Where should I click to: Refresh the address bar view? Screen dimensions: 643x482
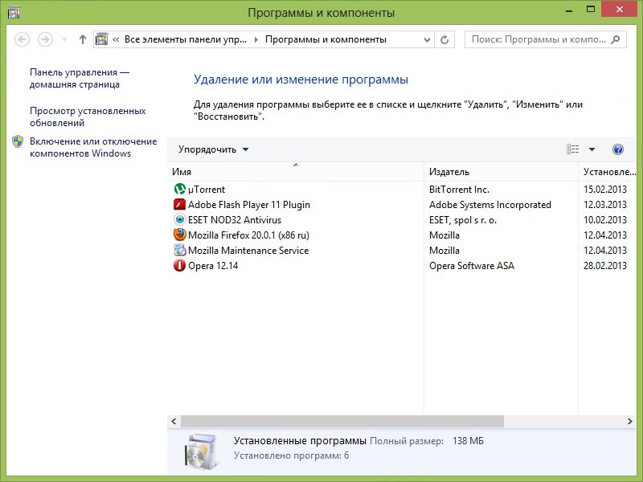tap(444, 39)
